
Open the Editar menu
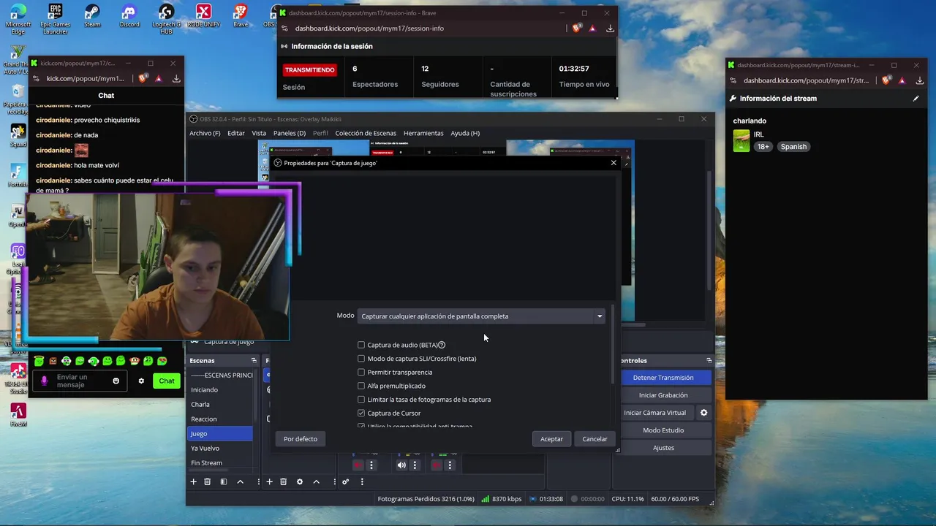click(235, 133)
